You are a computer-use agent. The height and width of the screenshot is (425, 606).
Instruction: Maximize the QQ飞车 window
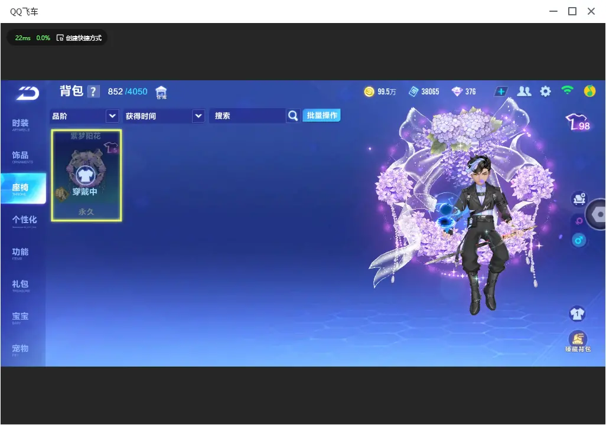point(572,11)
